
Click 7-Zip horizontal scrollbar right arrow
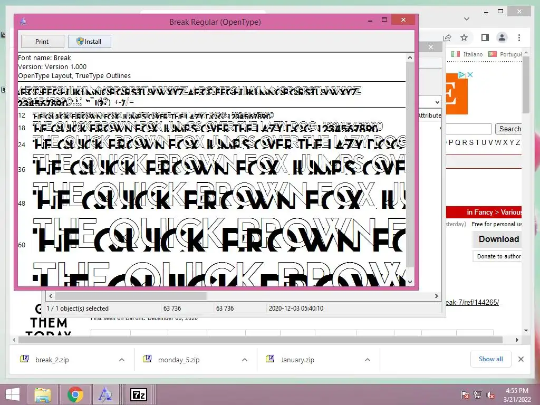point(437,296)
